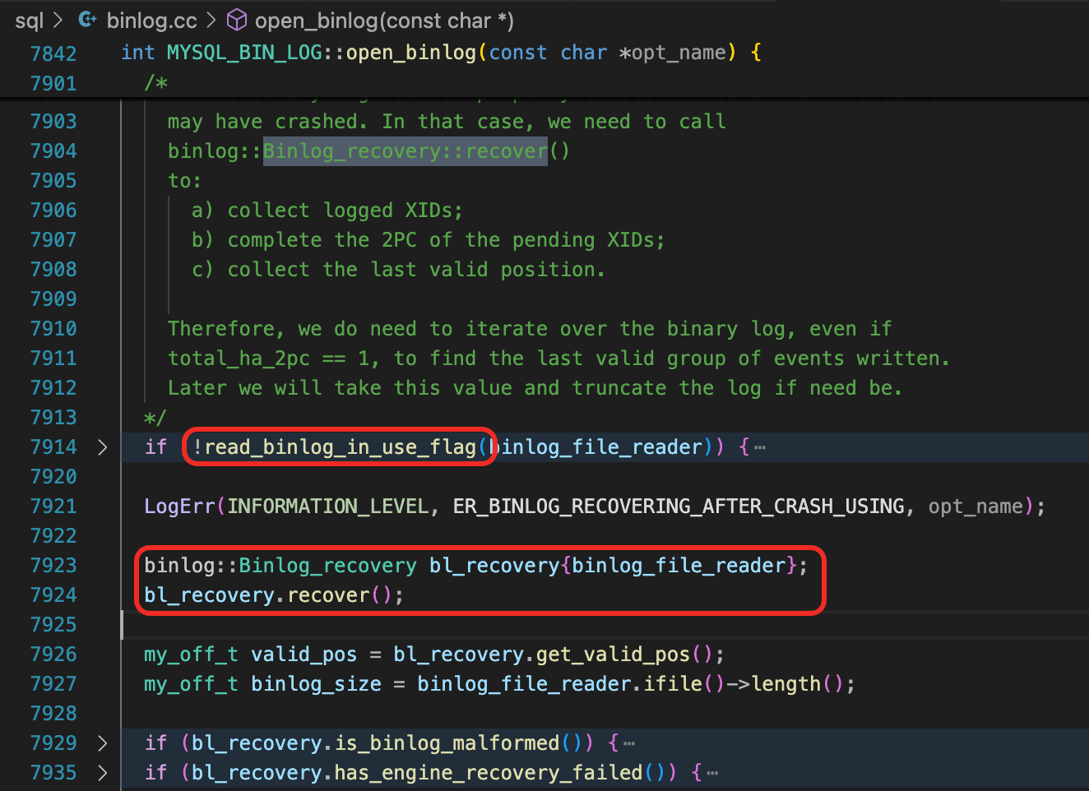Screen dimensions: 1089x791
Task: Click the folded ellipsis after binlog_file_reader condition
Action: 760,448
